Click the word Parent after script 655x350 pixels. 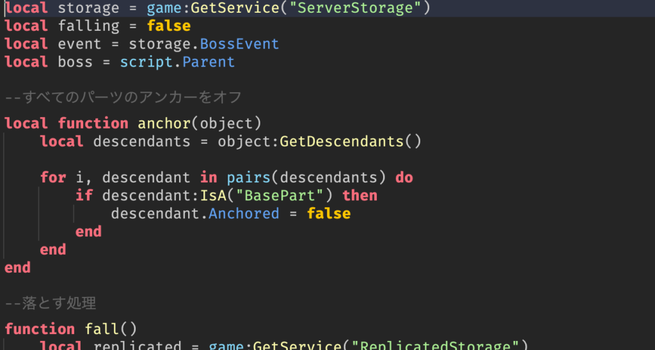click(x=209, y=62)
